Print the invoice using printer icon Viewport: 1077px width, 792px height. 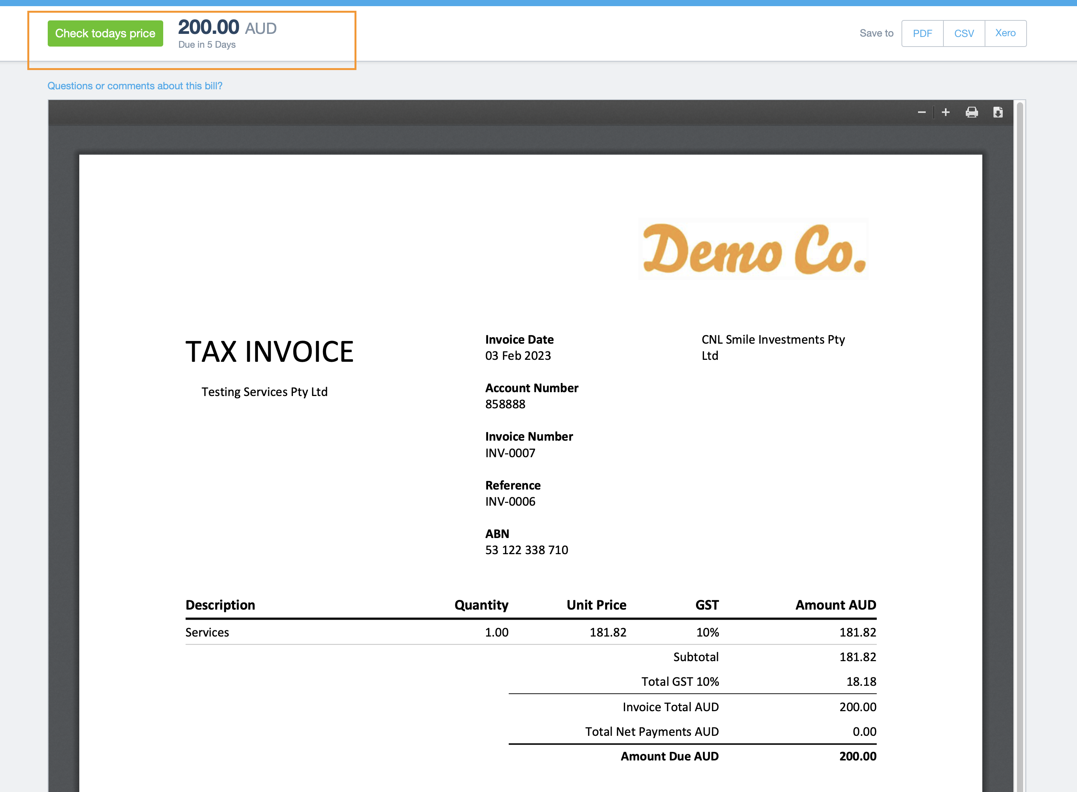coord(972,112)
